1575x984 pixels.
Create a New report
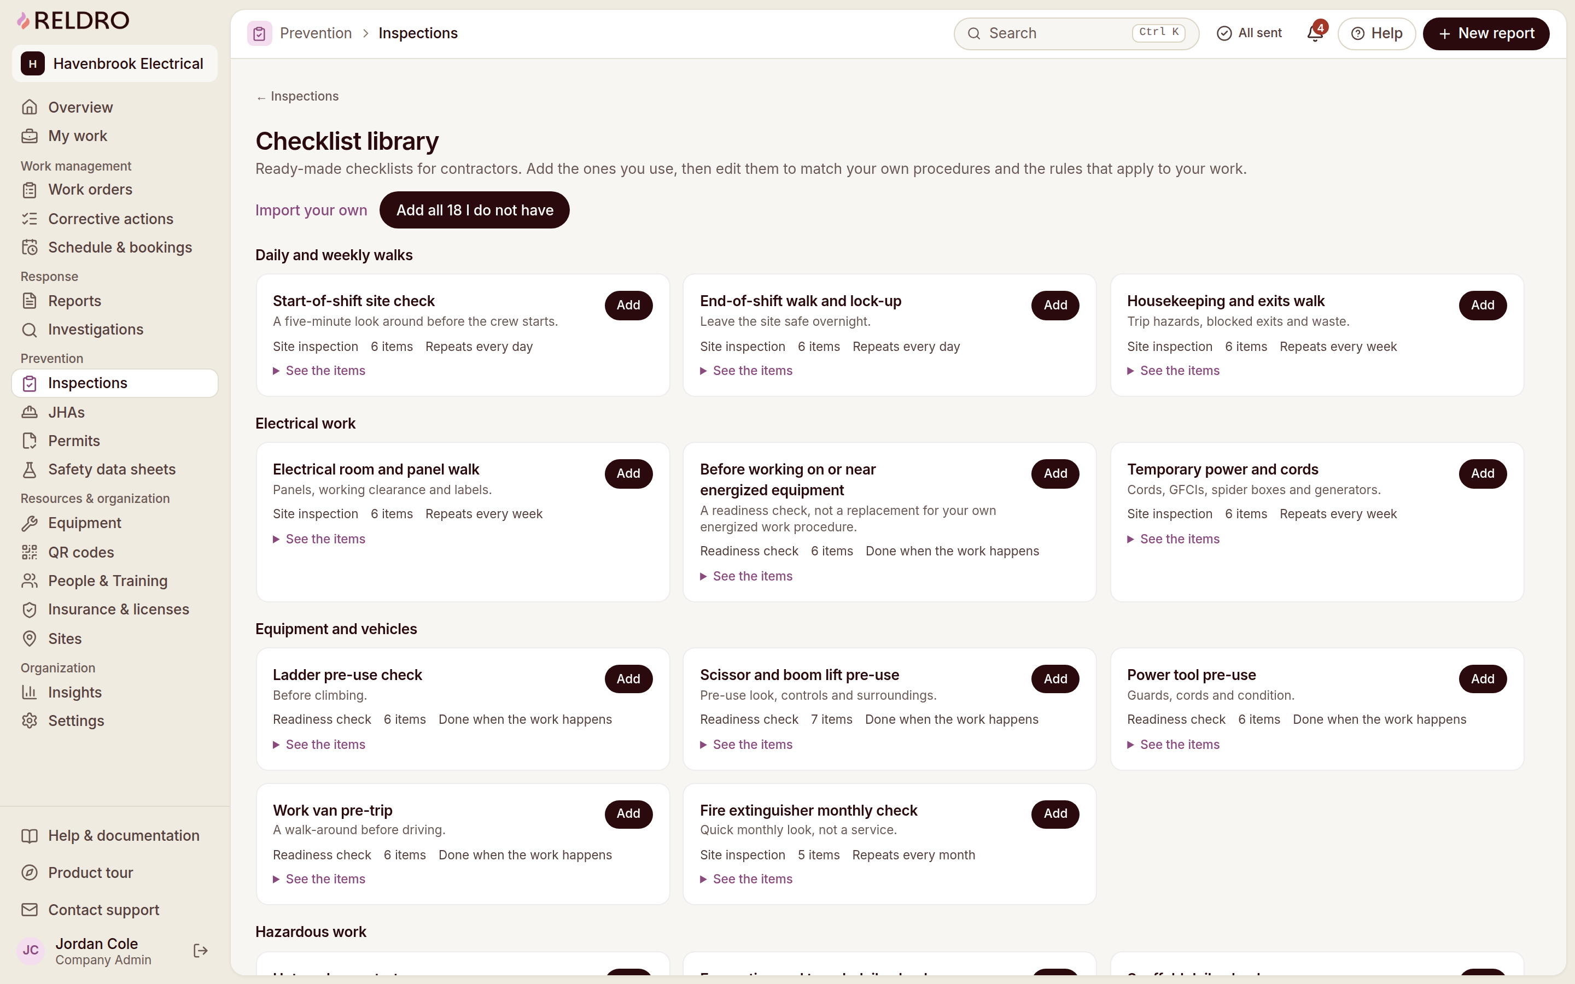pyautogui.click(x=1486, y=33)
